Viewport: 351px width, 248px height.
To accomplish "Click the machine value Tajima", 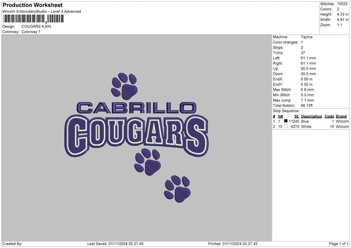I will point(307,37).
